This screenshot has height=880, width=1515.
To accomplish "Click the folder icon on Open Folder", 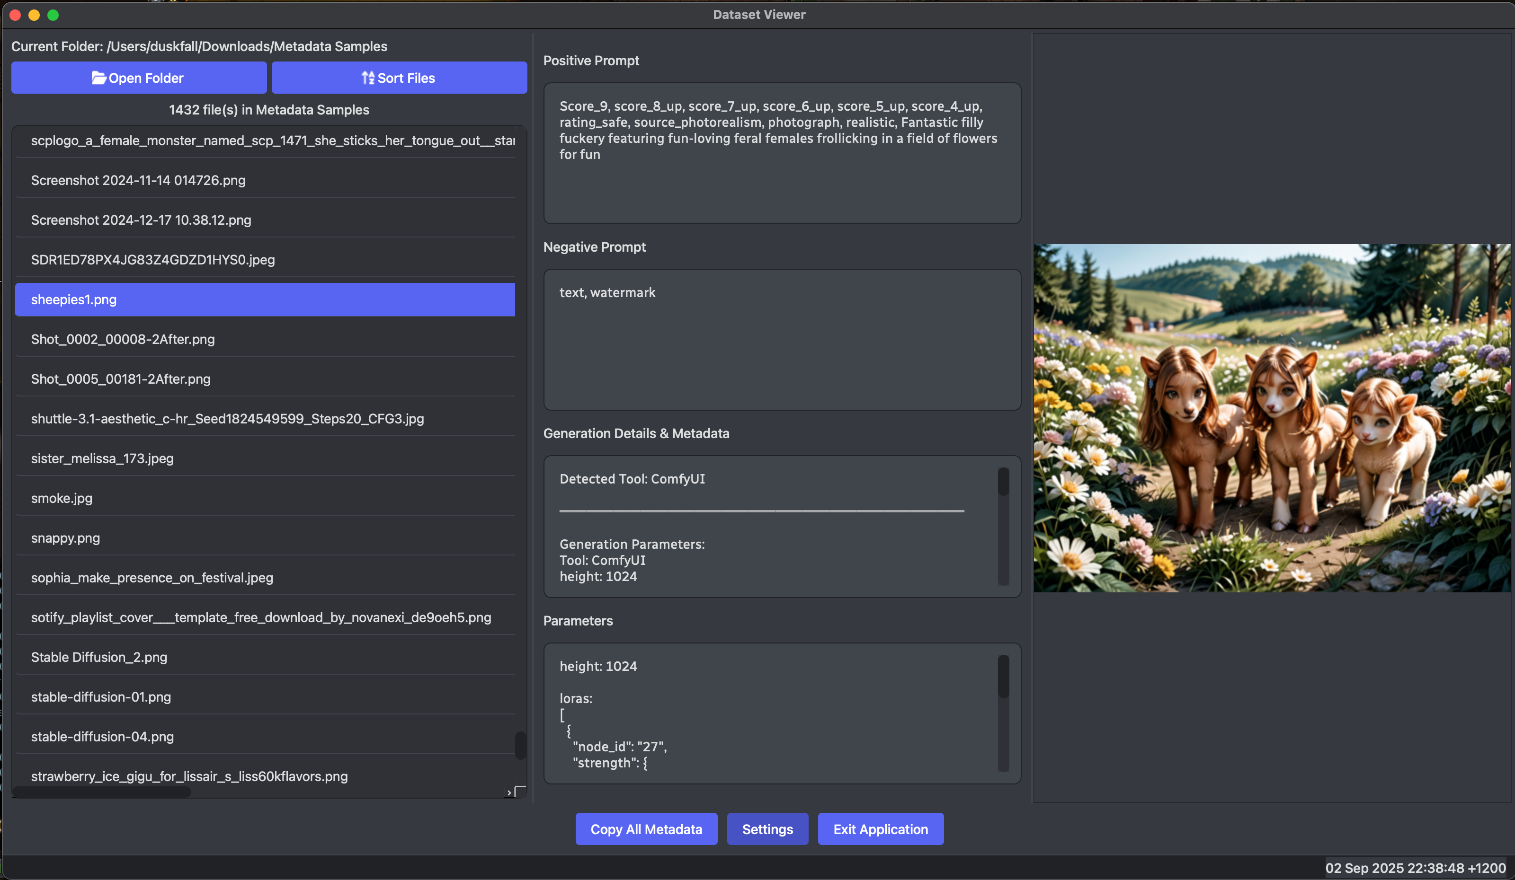I will click(98, 78).
